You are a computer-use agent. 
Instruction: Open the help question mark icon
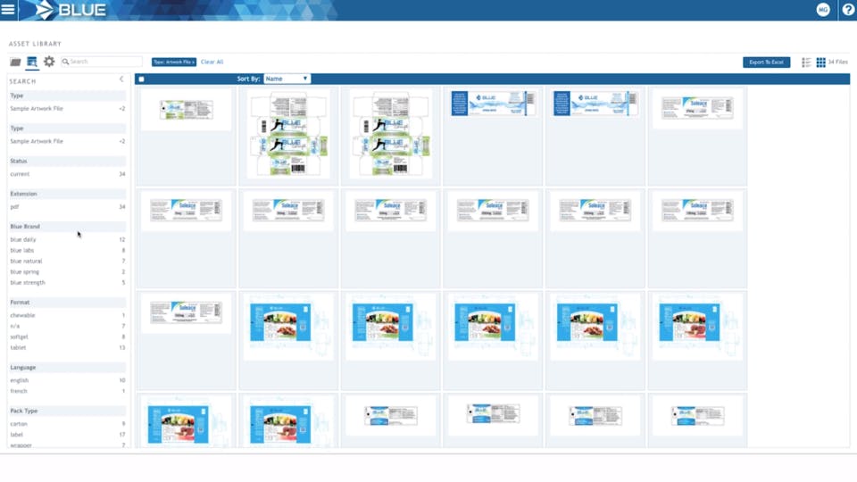(x=848, y=10)
